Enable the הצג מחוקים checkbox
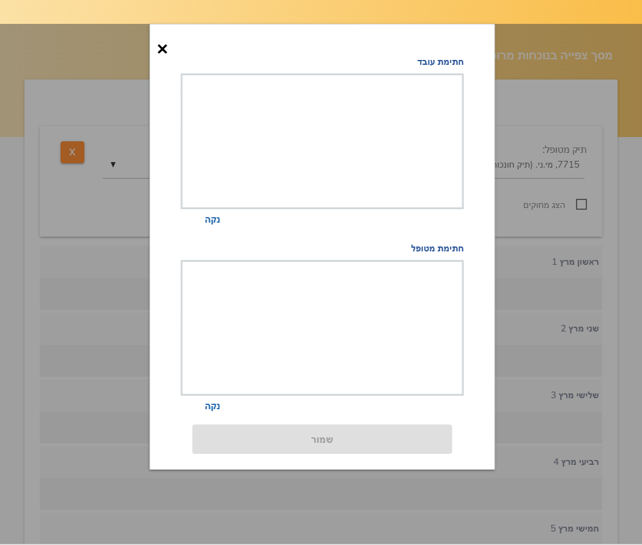 pyautogui.click(x=581, y=204)
